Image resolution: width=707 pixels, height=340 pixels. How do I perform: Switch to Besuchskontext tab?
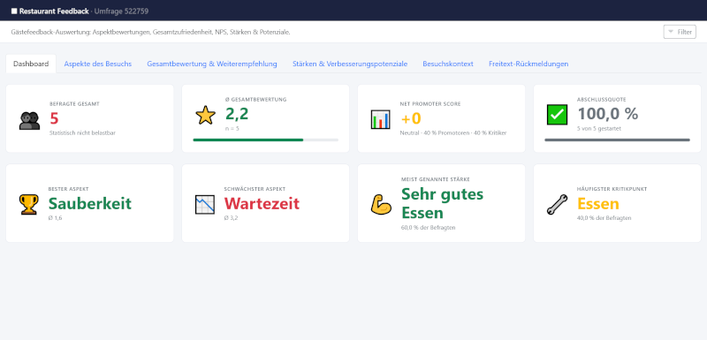(448, 64)
